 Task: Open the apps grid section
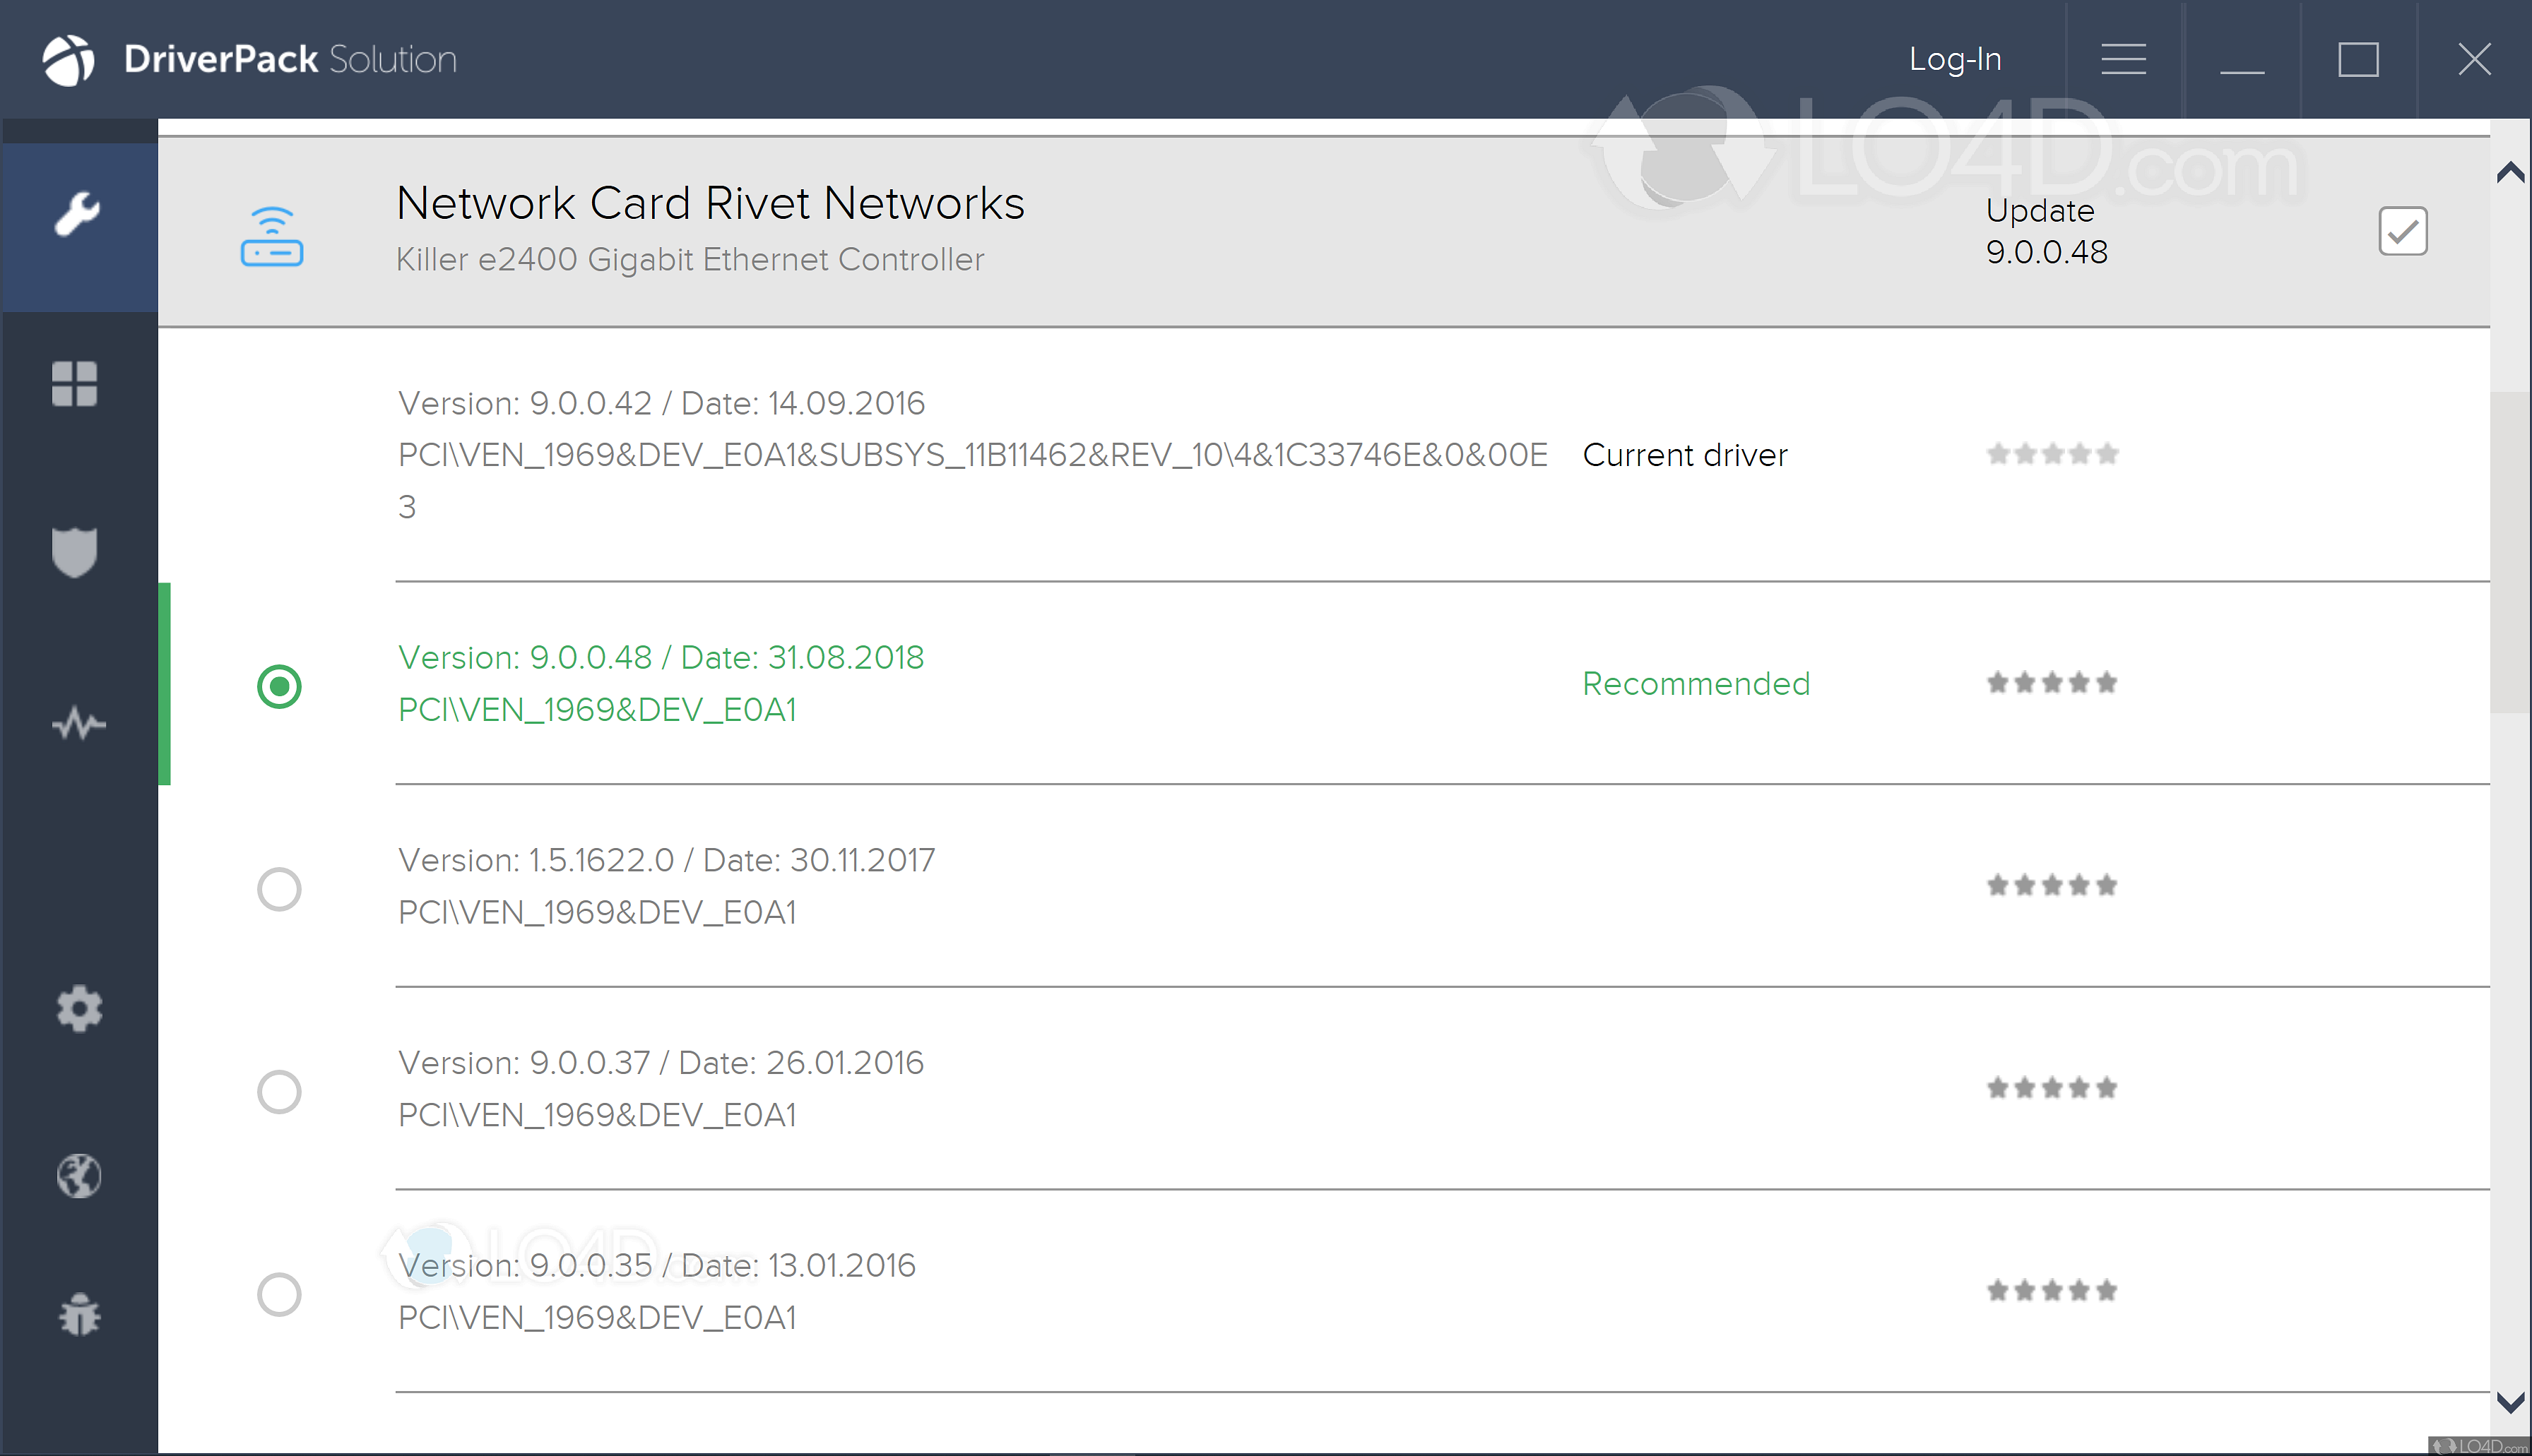[75, 384]
